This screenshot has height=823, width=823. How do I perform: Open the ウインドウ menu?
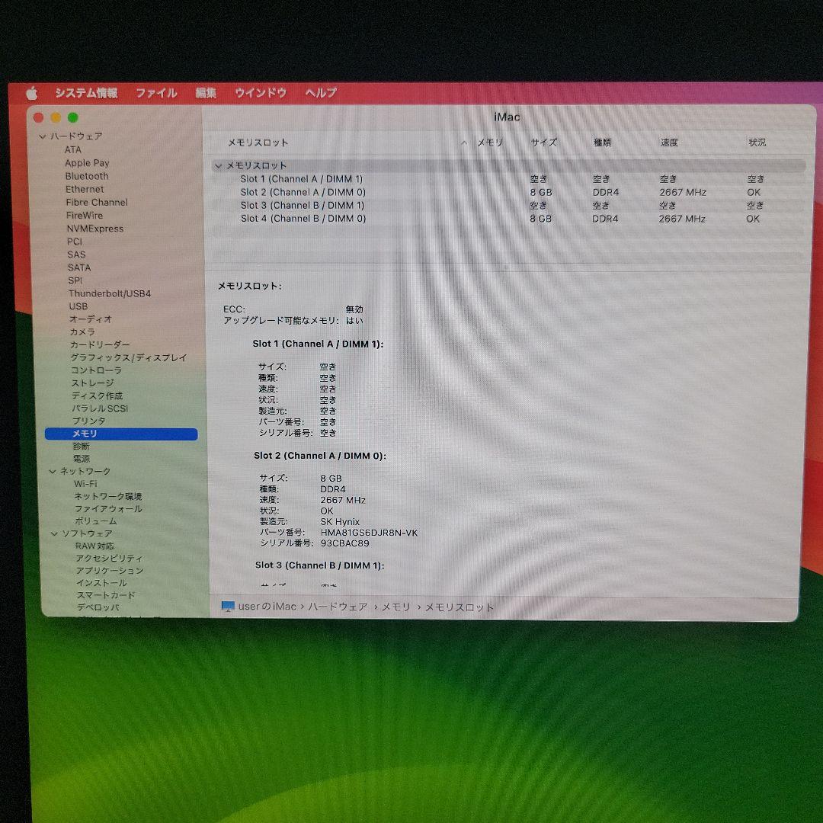(x=261, y=93)
